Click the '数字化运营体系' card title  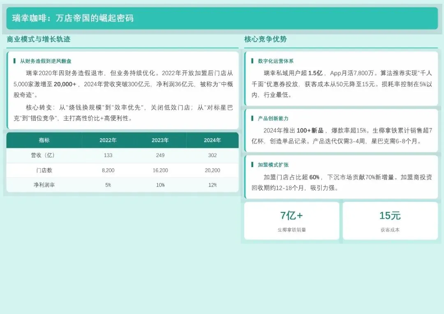click(275, 61)
